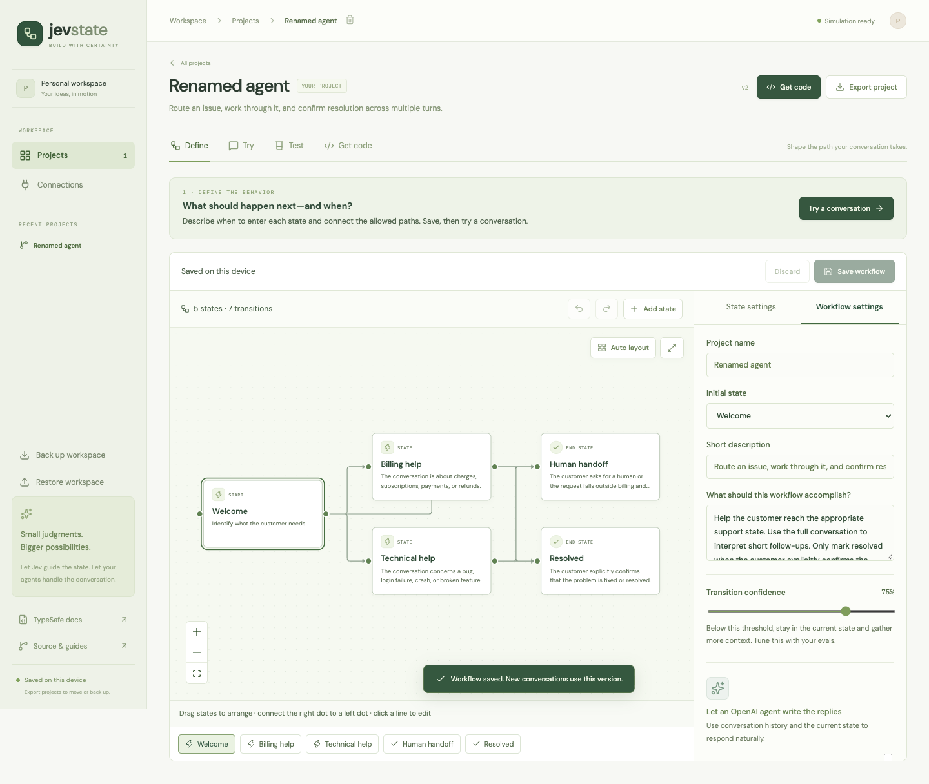
Task: Click the Export project button
Action: [x=866, y=87]
